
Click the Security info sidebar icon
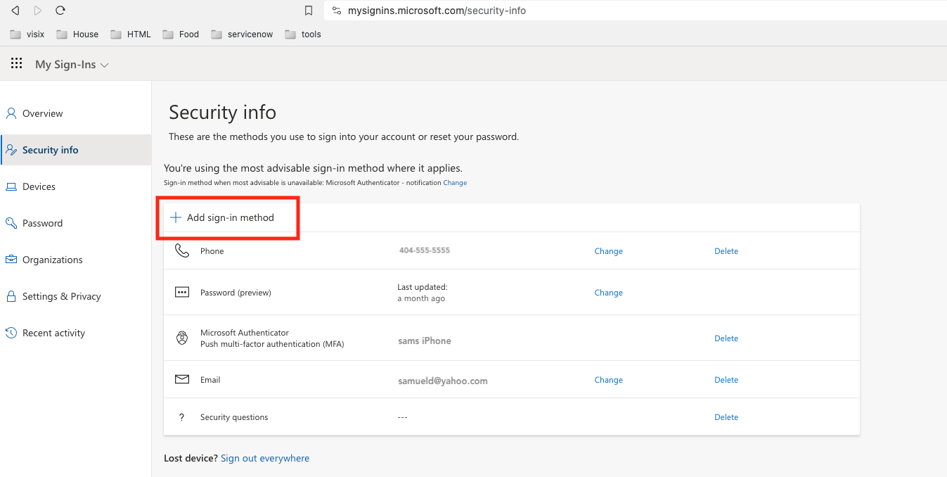(x=11, y=150)
